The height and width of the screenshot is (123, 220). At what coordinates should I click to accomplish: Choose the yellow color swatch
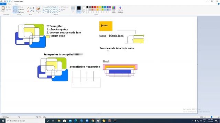(x=100, y=7)
